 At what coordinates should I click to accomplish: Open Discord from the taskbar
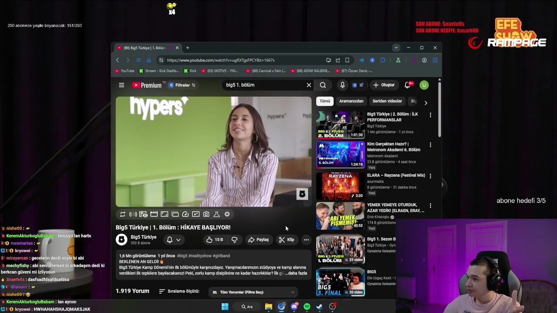294,307
